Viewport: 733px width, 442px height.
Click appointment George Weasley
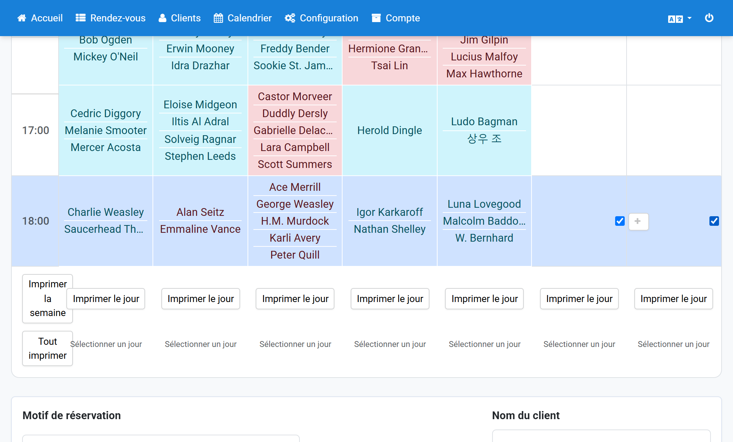(x=295, y=204)
